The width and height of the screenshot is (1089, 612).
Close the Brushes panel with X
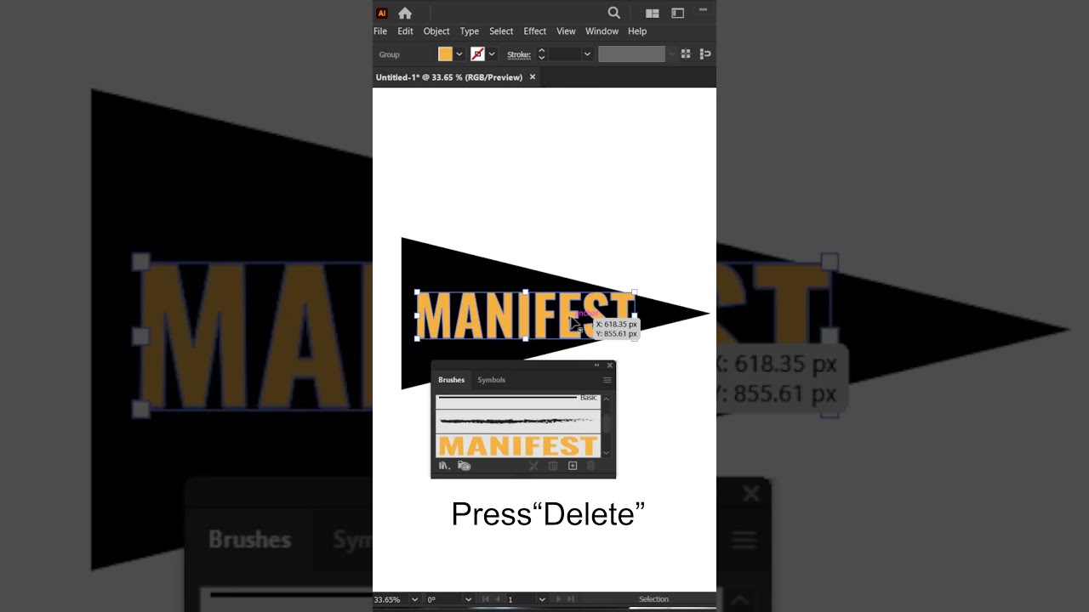609,365
